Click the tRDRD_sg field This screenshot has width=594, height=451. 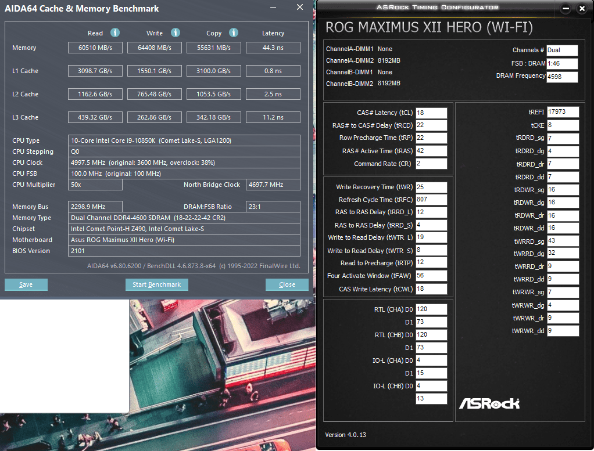click(563, 139)
